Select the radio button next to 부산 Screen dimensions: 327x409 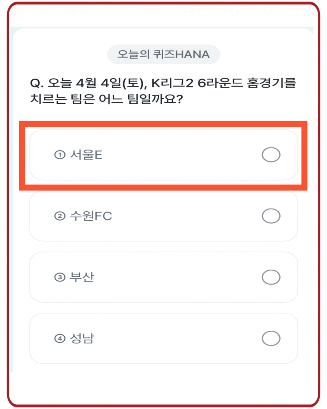[x=271, y=277]
